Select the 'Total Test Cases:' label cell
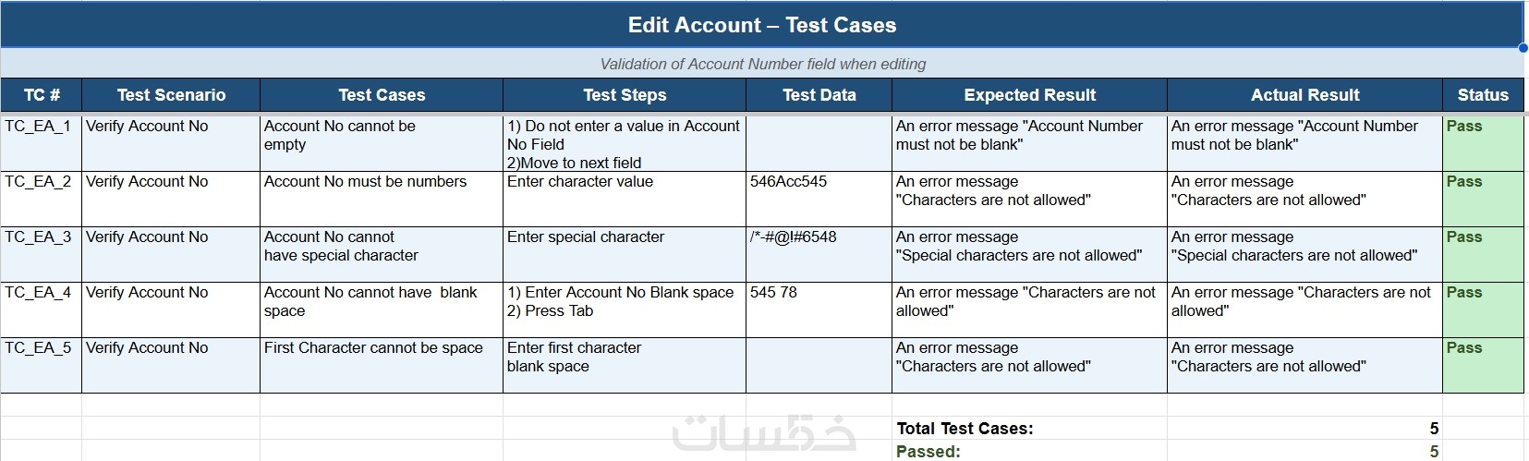 point(1028,428)
